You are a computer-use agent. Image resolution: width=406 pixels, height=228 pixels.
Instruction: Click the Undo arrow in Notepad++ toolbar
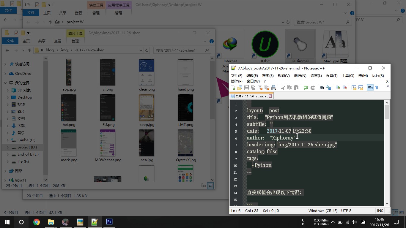pos(306,88)
